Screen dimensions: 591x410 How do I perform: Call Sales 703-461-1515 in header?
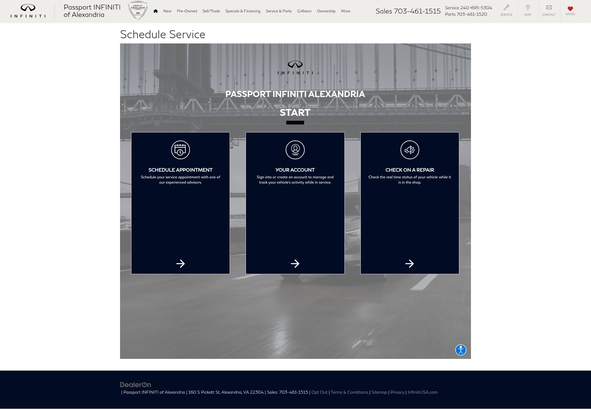click(x=408, y=11)
